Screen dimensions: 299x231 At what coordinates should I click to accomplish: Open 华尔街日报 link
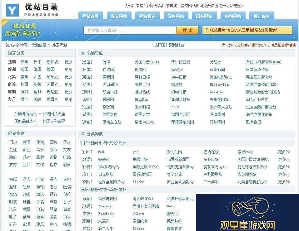181,62
